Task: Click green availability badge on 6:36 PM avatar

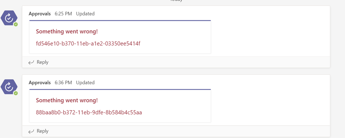Action: pos(16,93)
